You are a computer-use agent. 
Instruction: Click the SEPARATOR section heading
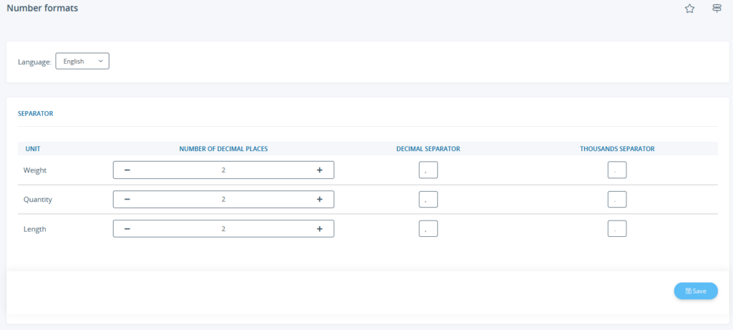click(x=36, y=113)
